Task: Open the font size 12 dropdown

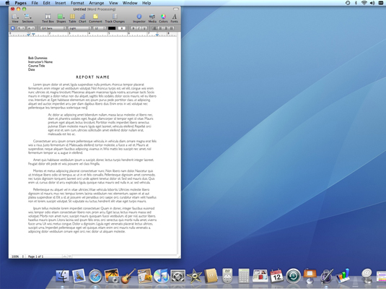Action: tap(100, 28)
